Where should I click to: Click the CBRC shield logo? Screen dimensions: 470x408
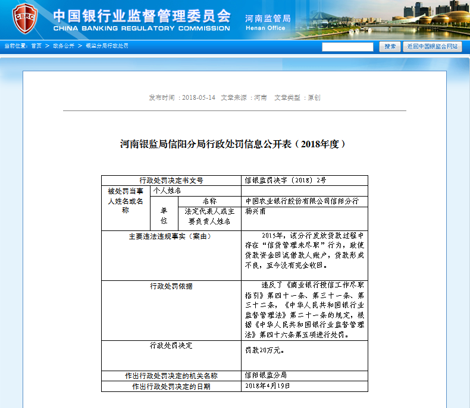[25, 18]
